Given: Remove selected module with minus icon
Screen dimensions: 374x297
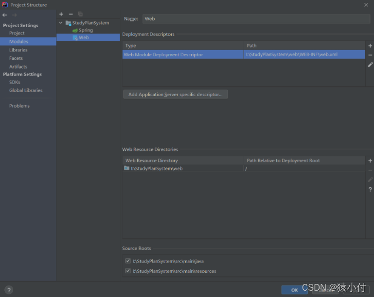Looking at the screenshot, I should (x=71, y=14).
